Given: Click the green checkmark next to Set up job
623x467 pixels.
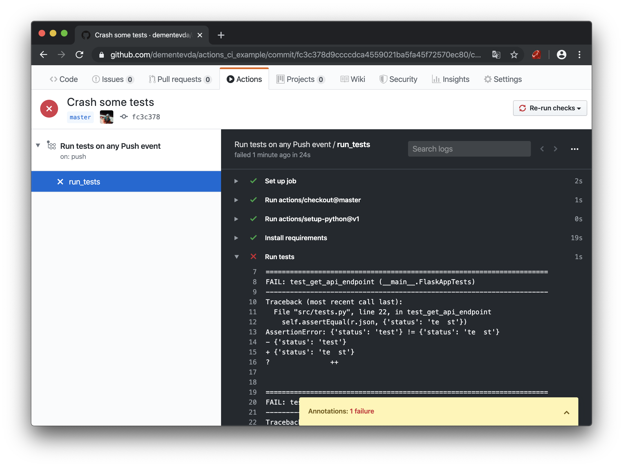Looking at the screenshot, I should (x=253, y=181).
